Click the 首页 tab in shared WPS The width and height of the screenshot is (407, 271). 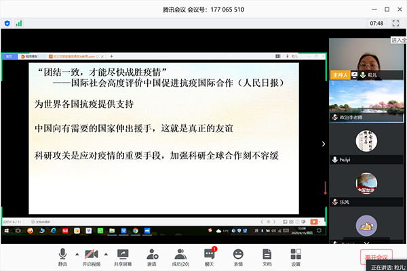click(x=9, y=56)
